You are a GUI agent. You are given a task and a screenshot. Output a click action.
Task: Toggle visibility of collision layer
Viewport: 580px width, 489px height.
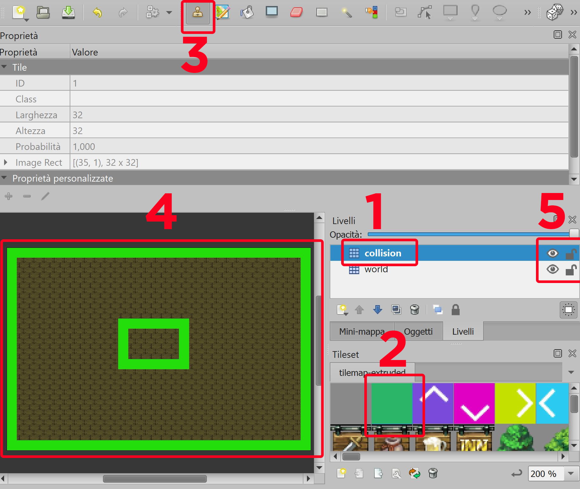point(553,253)
